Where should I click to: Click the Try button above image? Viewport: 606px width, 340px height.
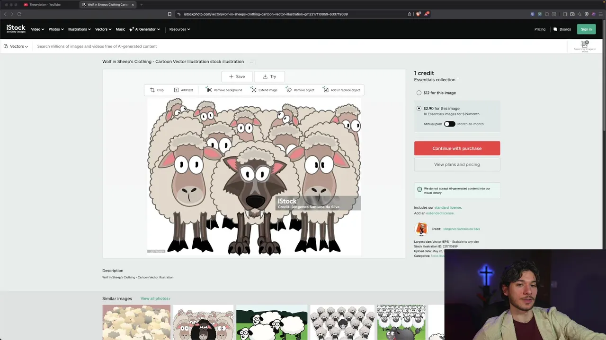269,76
